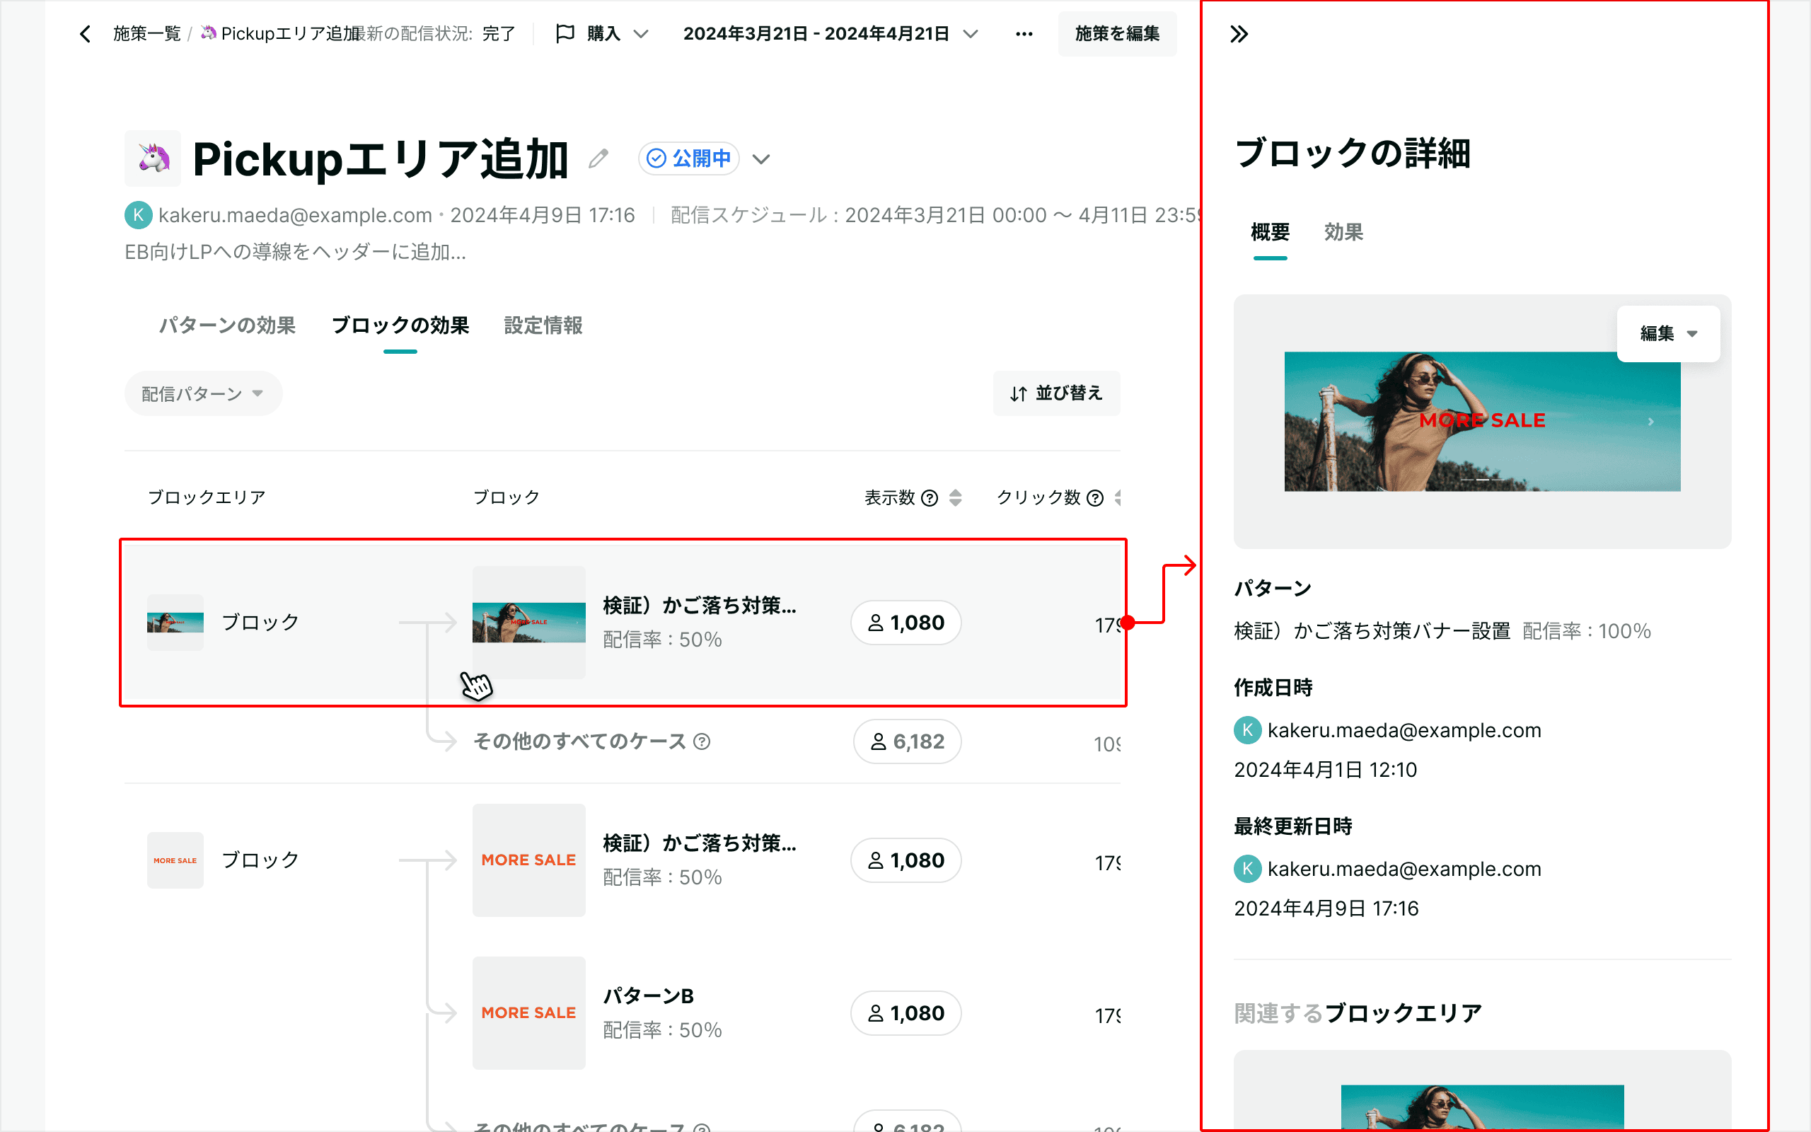Open the date range 2024年3月21日 - 2024年4月21日 dropdown
The image size is (1811, 1132).
pos(830,34)
